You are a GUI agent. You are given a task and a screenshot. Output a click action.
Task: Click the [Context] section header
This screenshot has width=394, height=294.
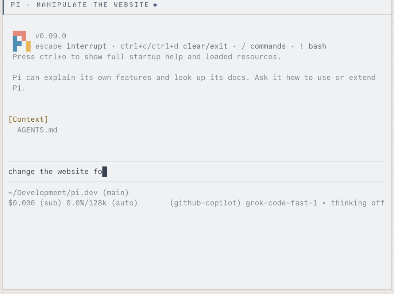(28, 119)
